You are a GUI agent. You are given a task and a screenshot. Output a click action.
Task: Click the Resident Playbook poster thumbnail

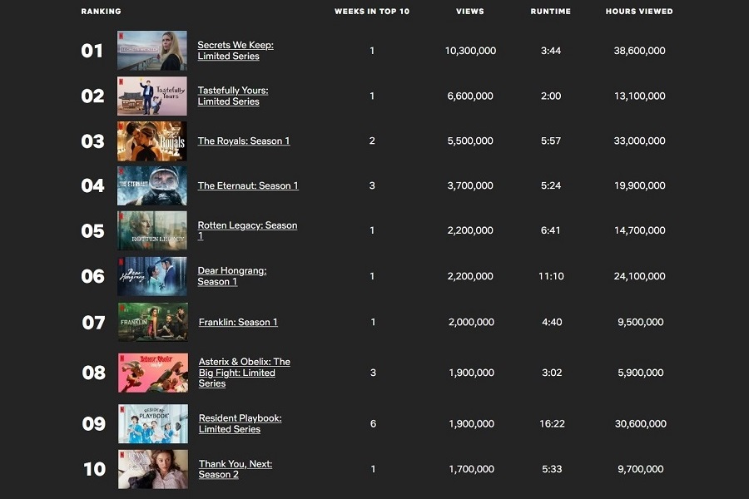coord(153,423)
